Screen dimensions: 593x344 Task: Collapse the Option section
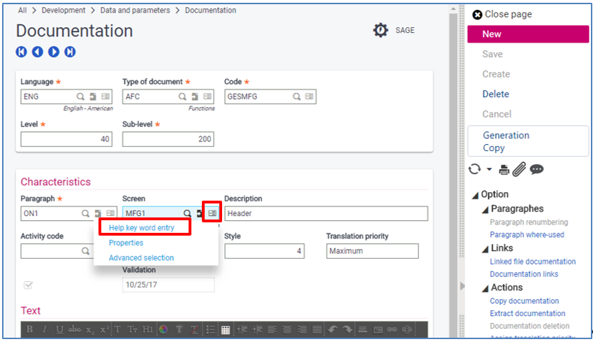(x=476, y=195)
